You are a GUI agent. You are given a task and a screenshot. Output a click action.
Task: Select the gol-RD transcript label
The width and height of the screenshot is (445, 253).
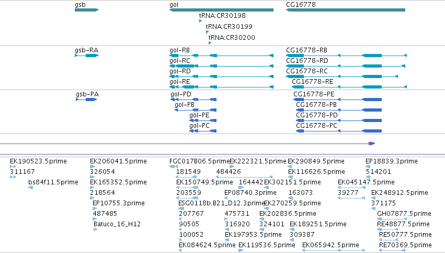(x=180, y=71)
